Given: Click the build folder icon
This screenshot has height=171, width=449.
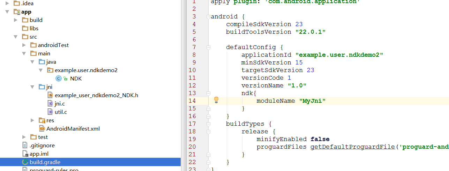Looking at the screenshot, I should [25, 20].
